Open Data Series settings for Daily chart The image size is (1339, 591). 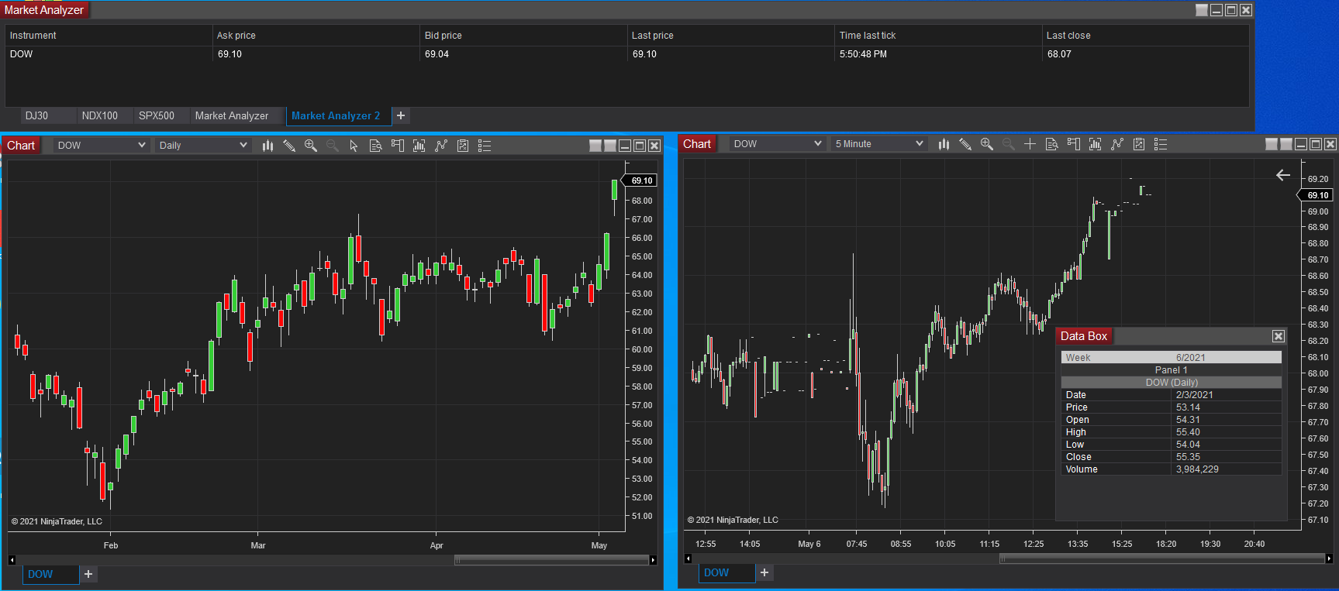419,146
